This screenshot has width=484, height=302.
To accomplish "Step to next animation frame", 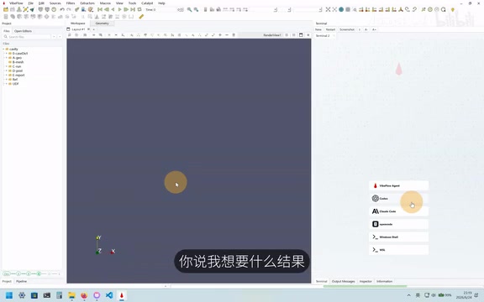I will pyautogui.click(x=126, y=9).
